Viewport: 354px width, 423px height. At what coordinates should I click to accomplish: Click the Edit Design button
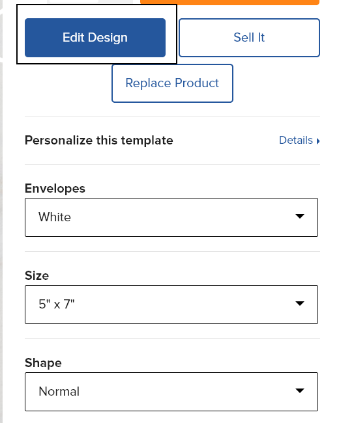tap(95, 38)
